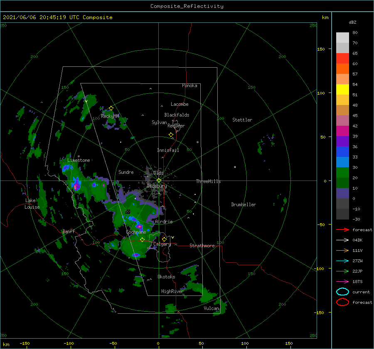374x349 pixels.
Task: Click the yellow diamond marker near RockyMH
Action: tap(111, 108)
